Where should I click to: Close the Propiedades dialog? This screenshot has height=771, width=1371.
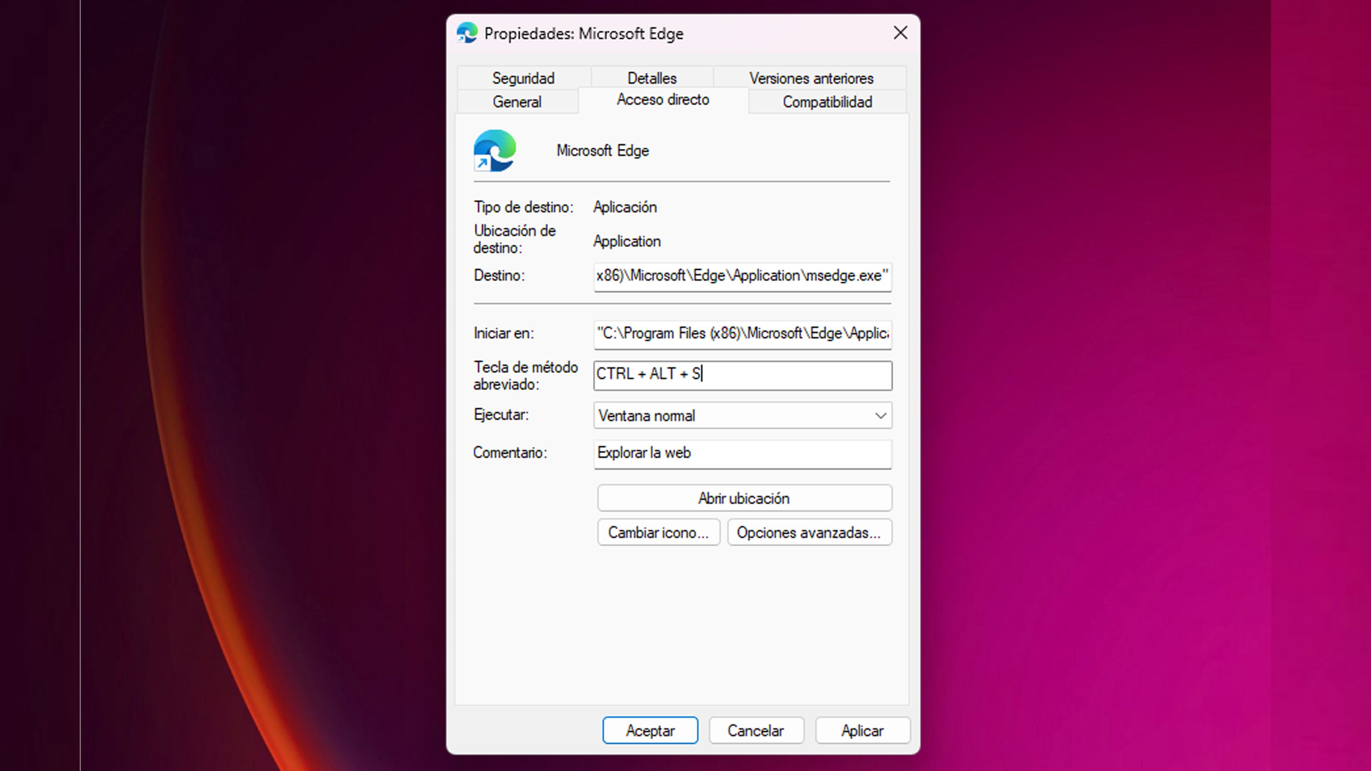point(900,33)
